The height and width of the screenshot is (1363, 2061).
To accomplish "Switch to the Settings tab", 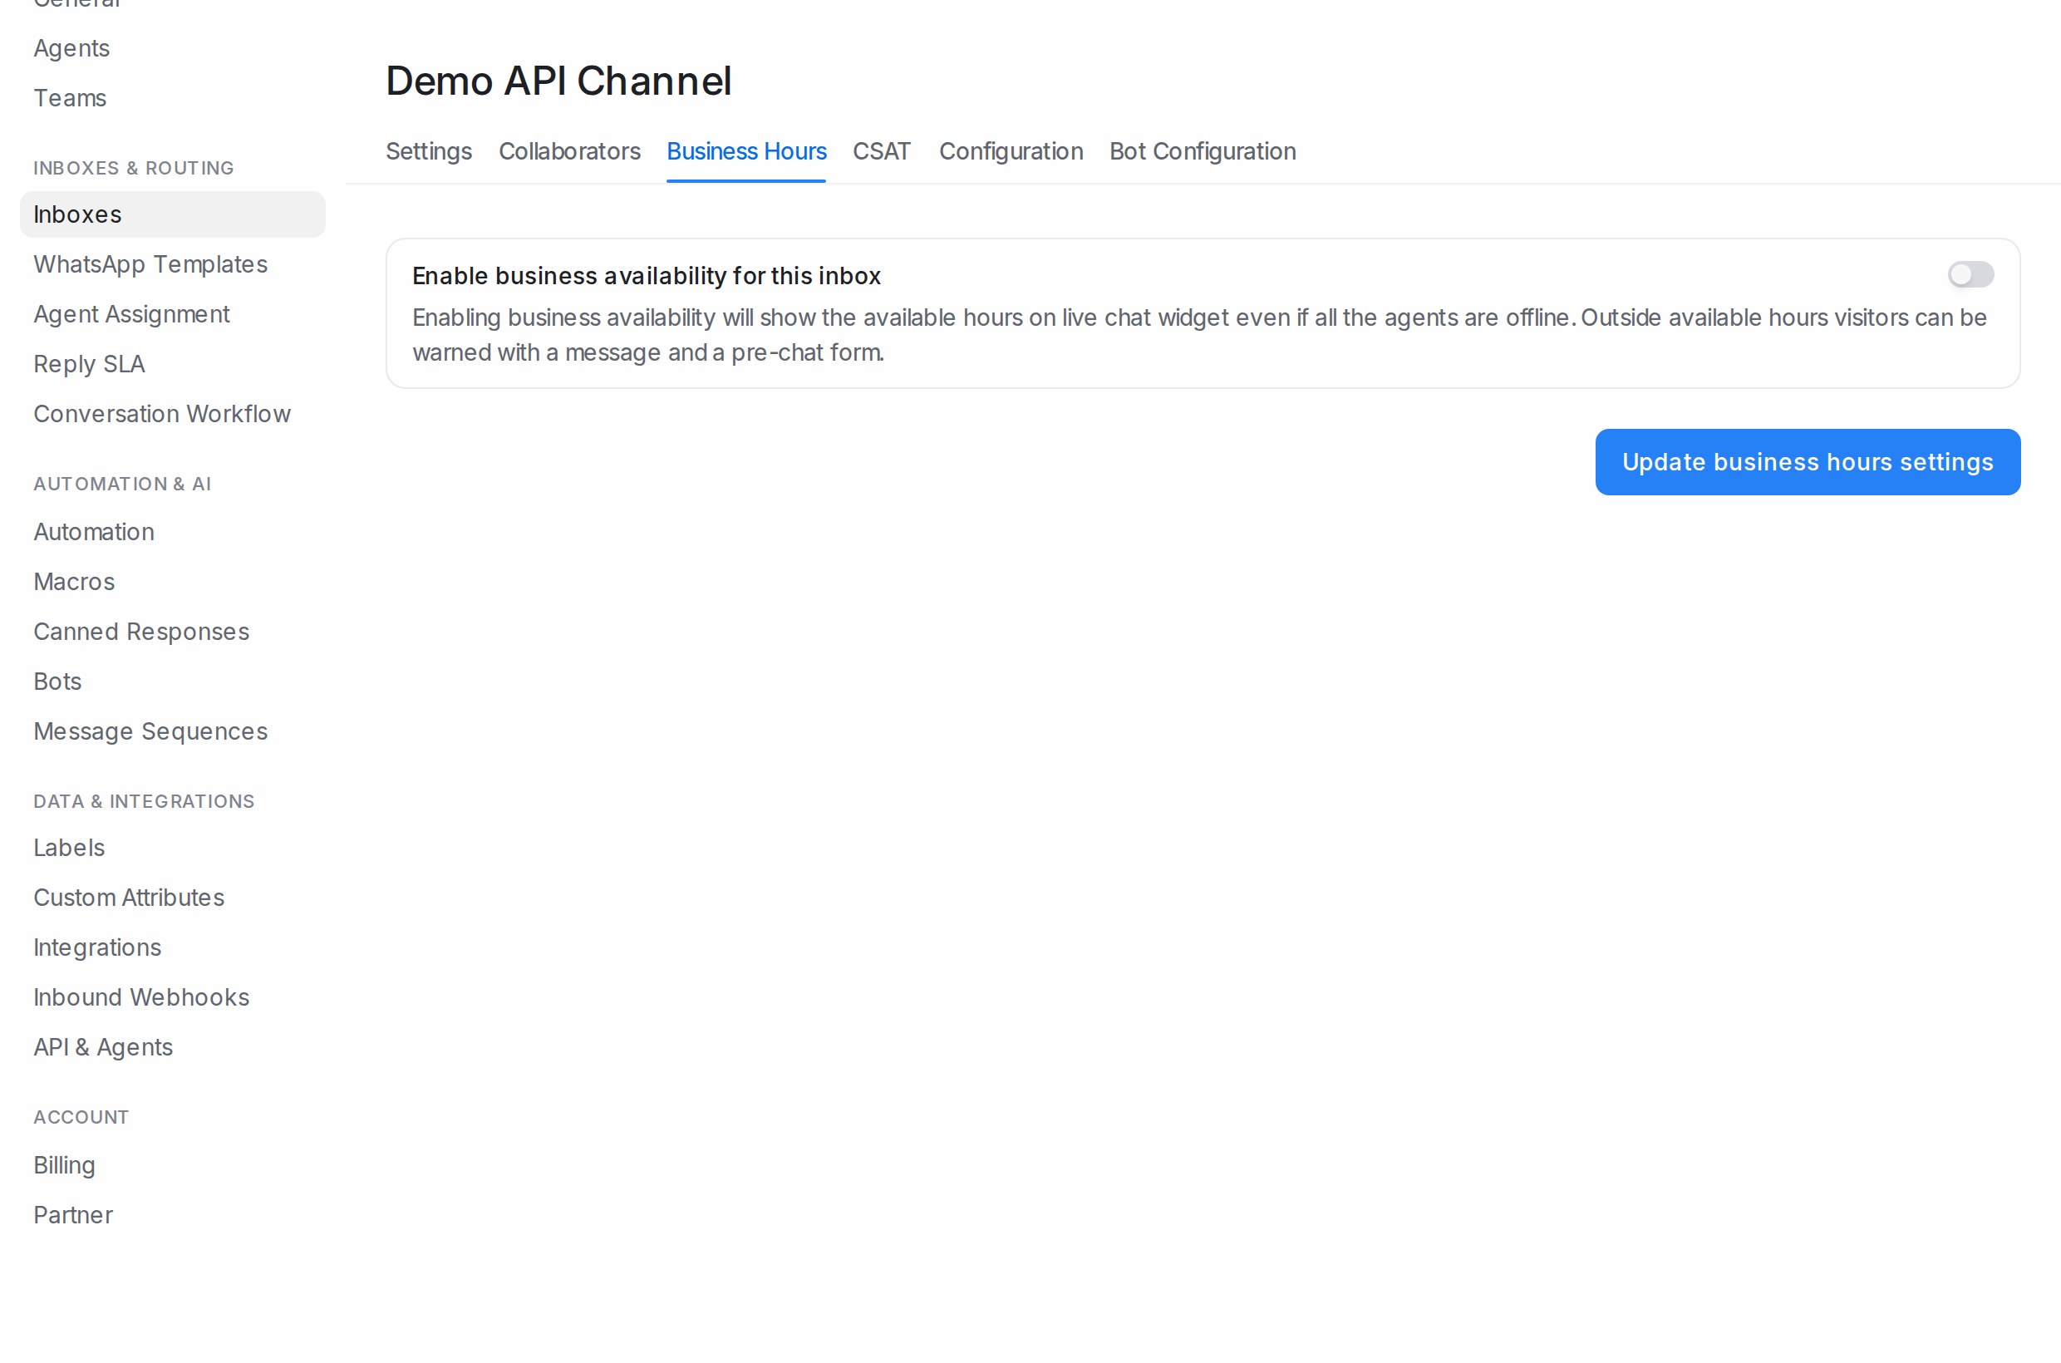I will (x=429, y=151).
